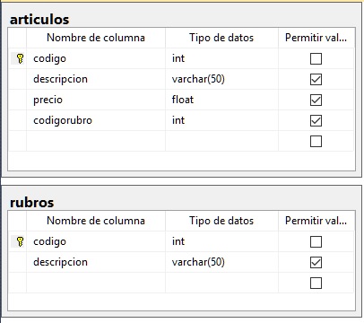Click the primary key icon in articulos

point(20,58)
